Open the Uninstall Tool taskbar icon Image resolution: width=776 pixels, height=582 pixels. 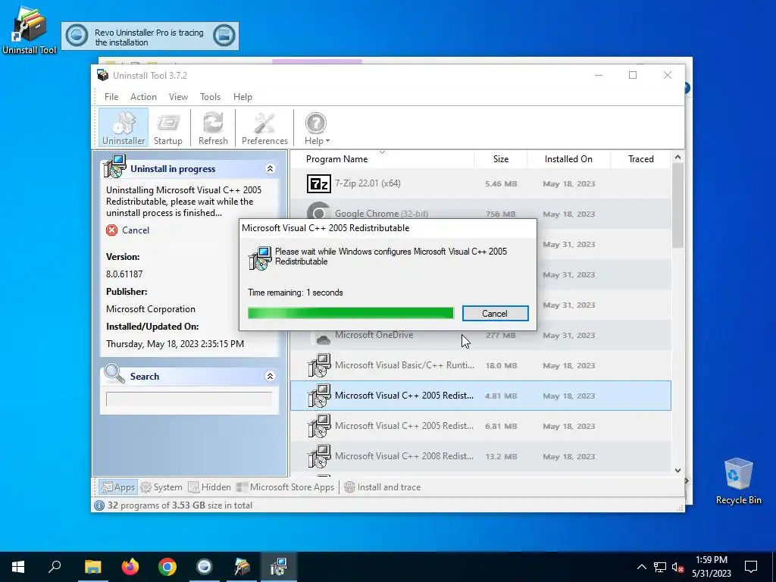coord(242,567)
